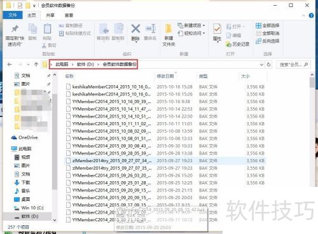318x234 pixels.
Task: Open the File (文件) menu tab
Action: (x=13, y=15)
